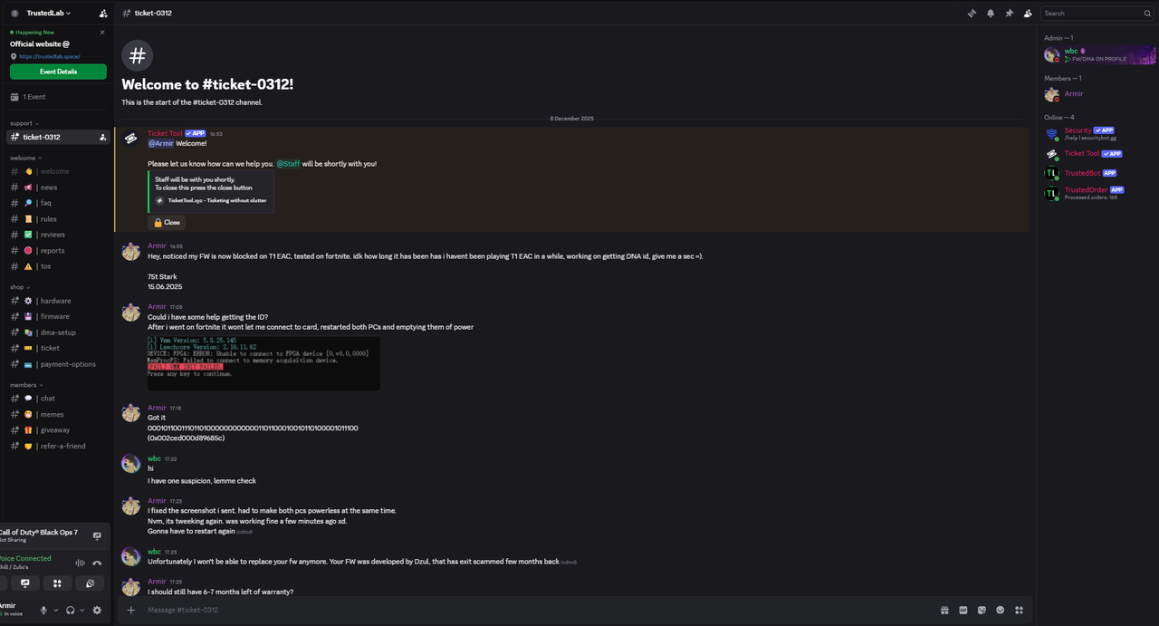1159x626 pixels.
Task: Collapse the members category
Action: click(x=24, y=385)
